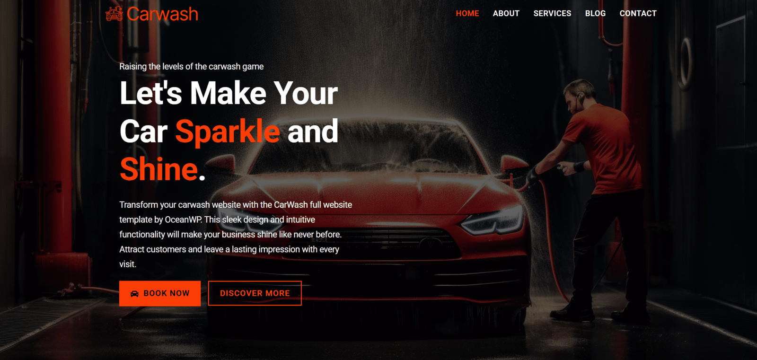The height and width of the screenshot is (360, 757).
Task: Click the DISCOVER MORE outlined button
Action: coord(255,293)
